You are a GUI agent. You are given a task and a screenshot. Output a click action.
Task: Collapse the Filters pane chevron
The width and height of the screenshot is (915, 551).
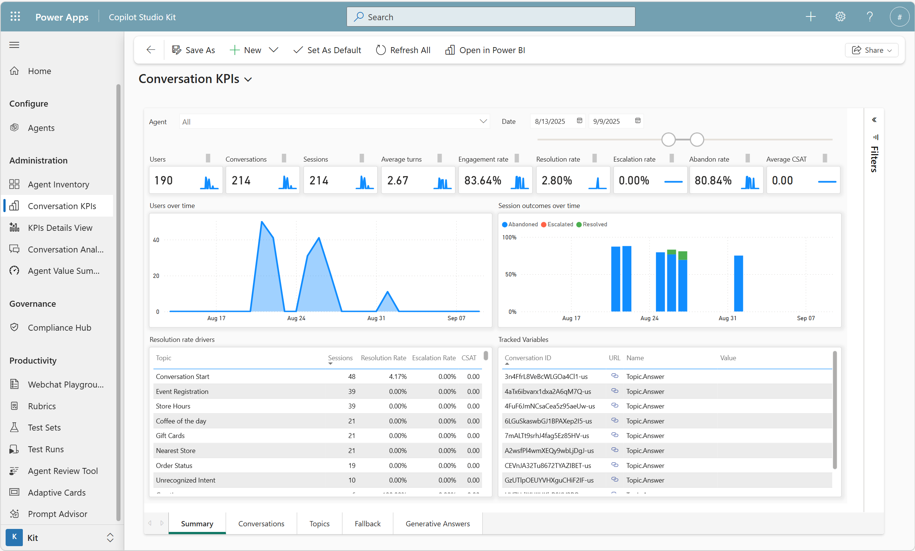point(874,120)
